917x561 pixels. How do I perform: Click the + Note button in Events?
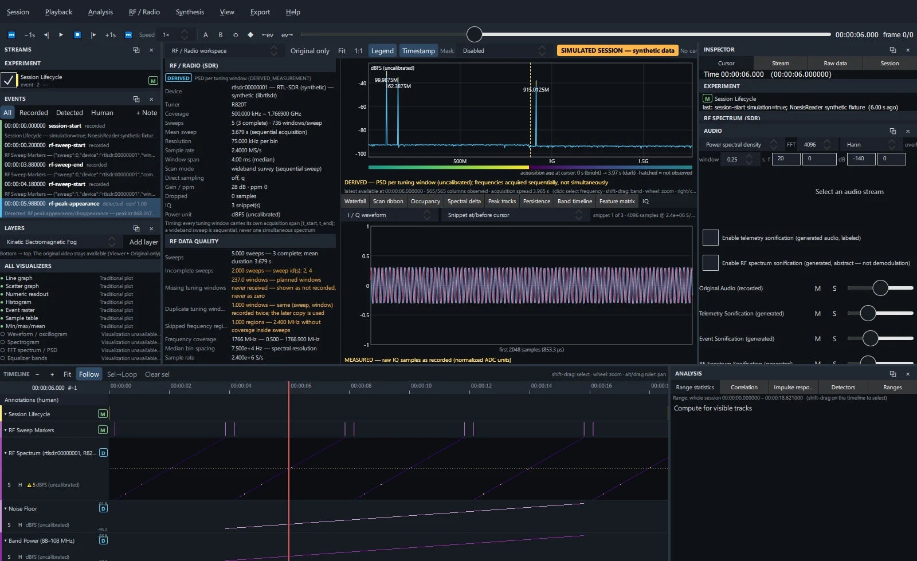click(147, 113)
